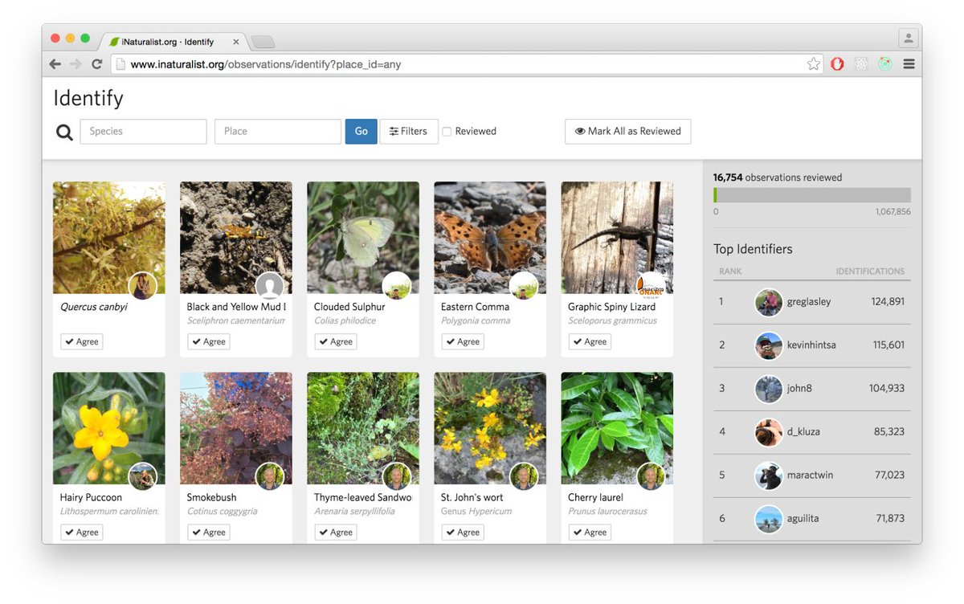Click the browser reload icon

98,63
